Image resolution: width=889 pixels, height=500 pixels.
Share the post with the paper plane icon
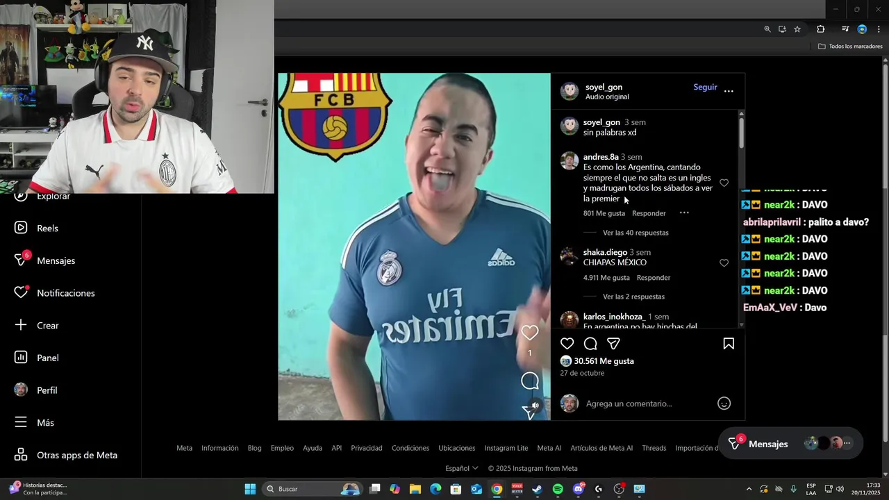(x=613, y=343)
